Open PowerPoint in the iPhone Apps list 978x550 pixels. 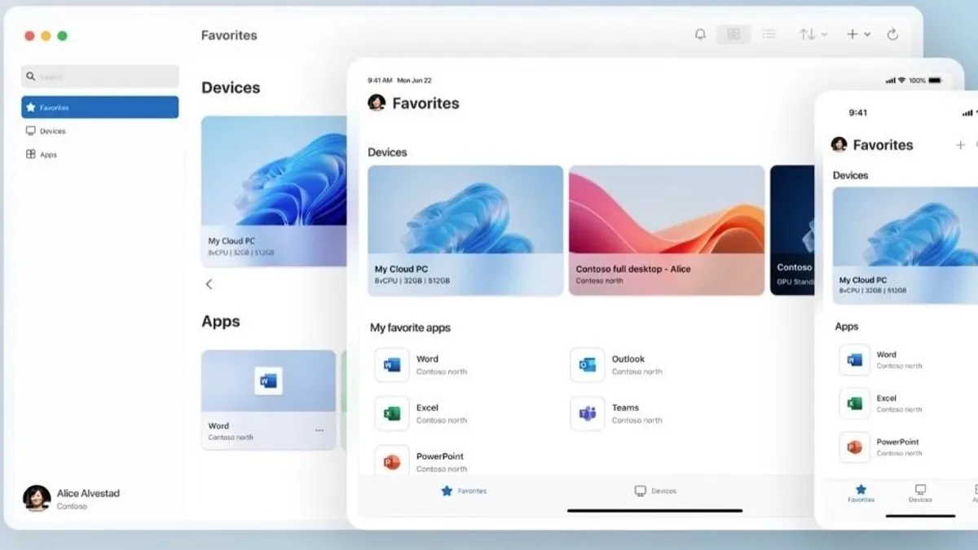pos(855,447)
